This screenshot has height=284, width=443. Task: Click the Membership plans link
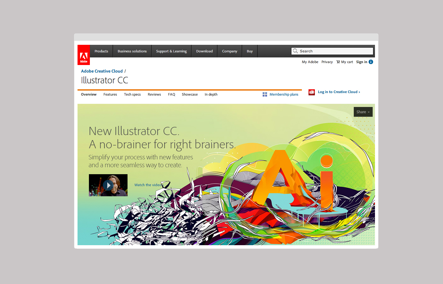tap(284, 94)
